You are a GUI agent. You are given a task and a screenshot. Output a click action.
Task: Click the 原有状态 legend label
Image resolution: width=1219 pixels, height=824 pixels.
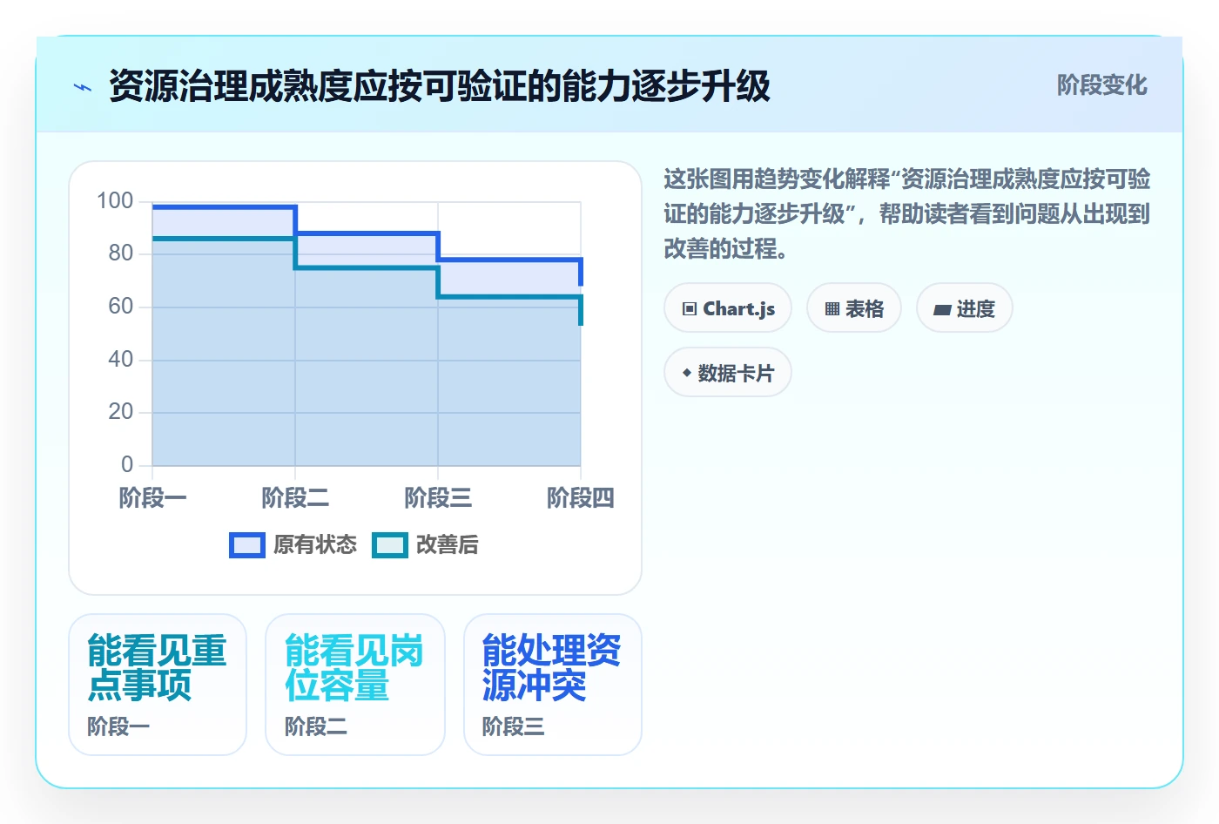coord(315,545)
